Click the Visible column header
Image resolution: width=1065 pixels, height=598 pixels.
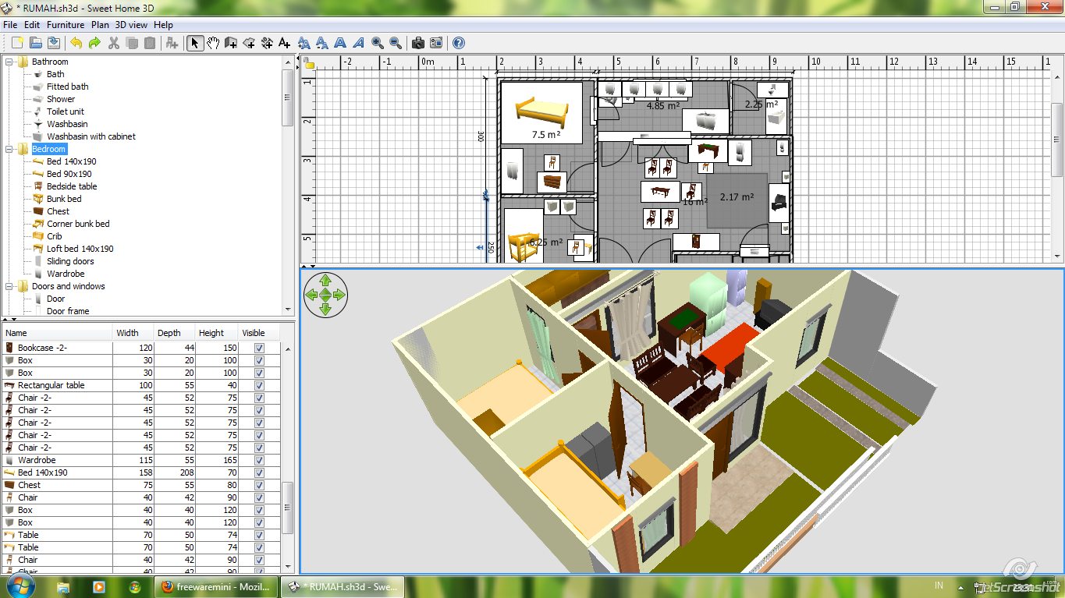tap(259, 333)
